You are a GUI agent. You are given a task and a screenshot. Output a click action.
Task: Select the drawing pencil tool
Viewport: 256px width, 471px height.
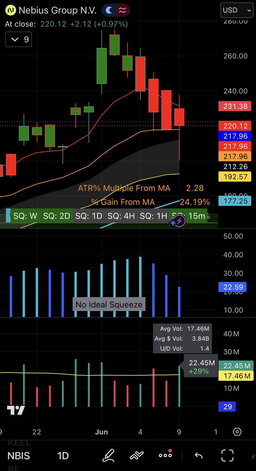[x=109, y=455]
